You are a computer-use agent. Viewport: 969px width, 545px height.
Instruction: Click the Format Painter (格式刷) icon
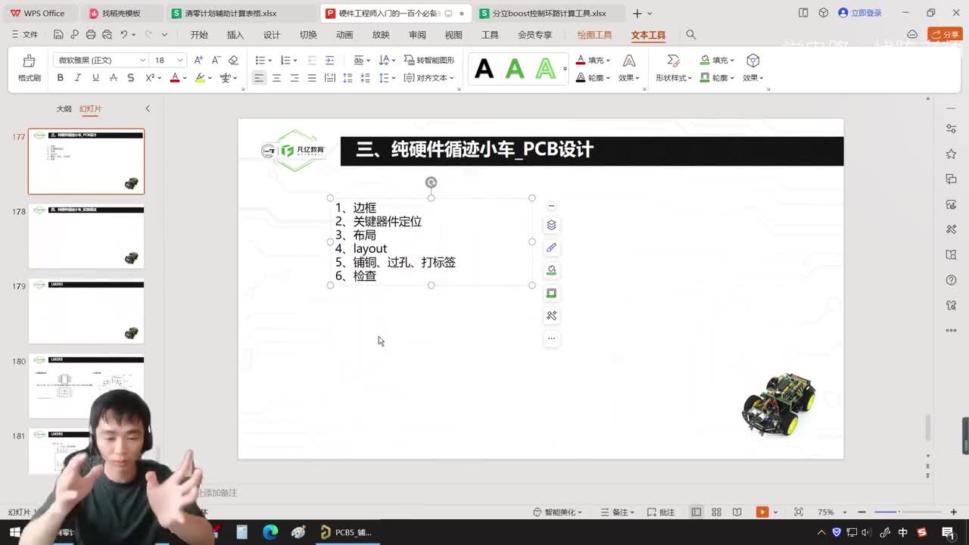coord(29,61)
